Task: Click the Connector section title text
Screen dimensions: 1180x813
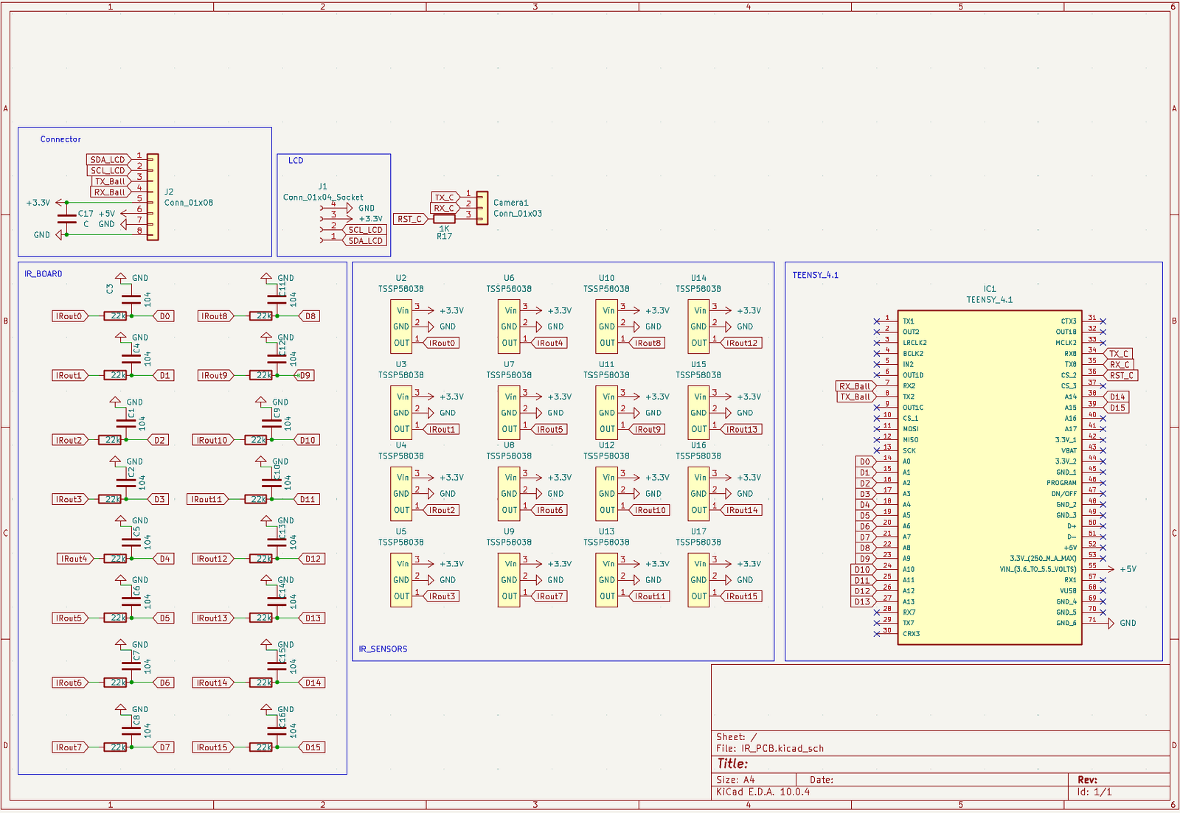Action: point(60,139)
